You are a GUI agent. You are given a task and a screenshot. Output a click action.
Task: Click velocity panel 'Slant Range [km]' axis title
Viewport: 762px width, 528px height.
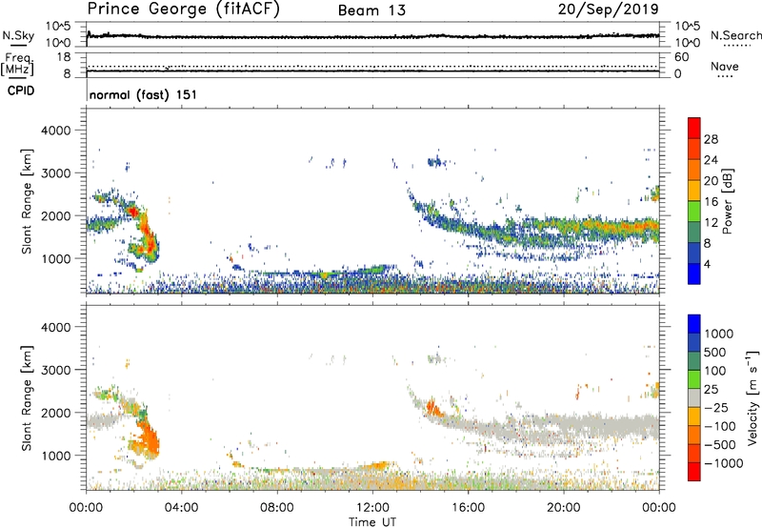pyautogui.click(x=27, y=397)
